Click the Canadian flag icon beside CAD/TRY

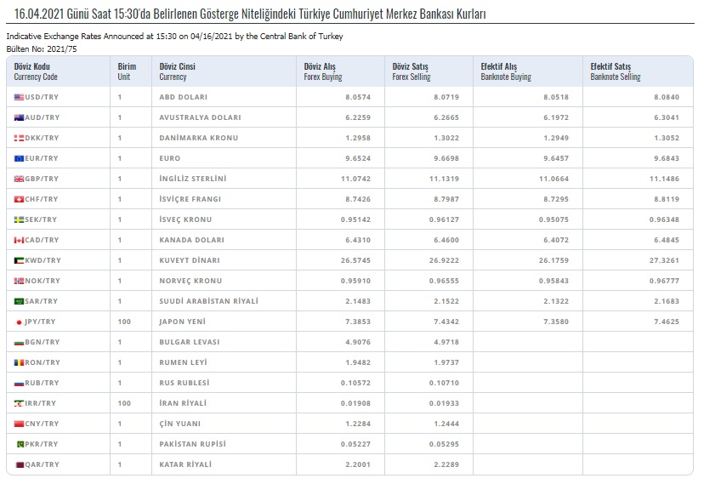(19, 240)
